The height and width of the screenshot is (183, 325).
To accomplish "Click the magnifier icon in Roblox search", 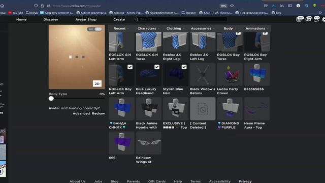I will coord(136,19).
